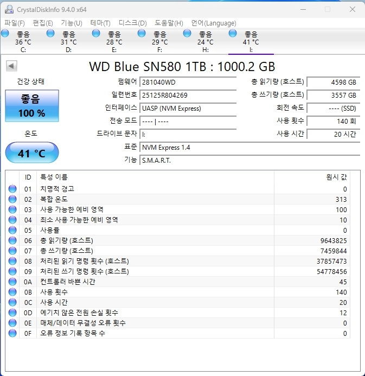Click the total host reads value 4598 GB

pos(334,82)
